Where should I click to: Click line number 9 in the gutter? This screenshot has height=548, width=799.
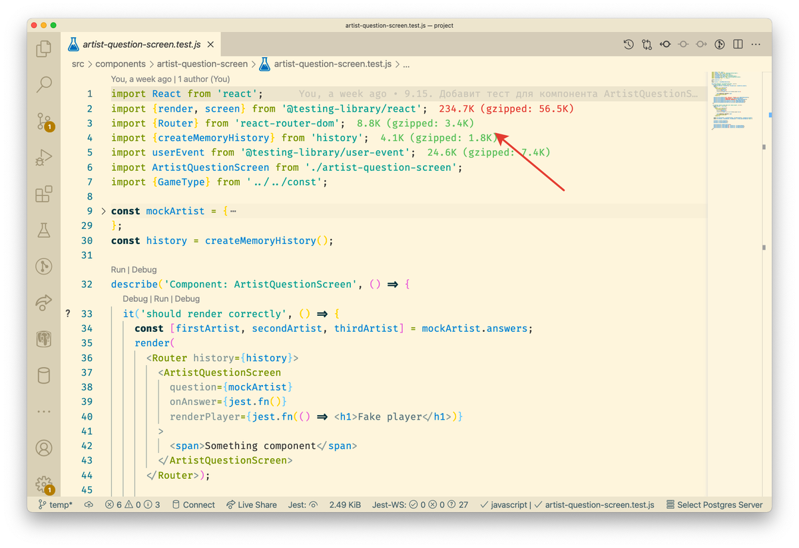pos(90,211)
